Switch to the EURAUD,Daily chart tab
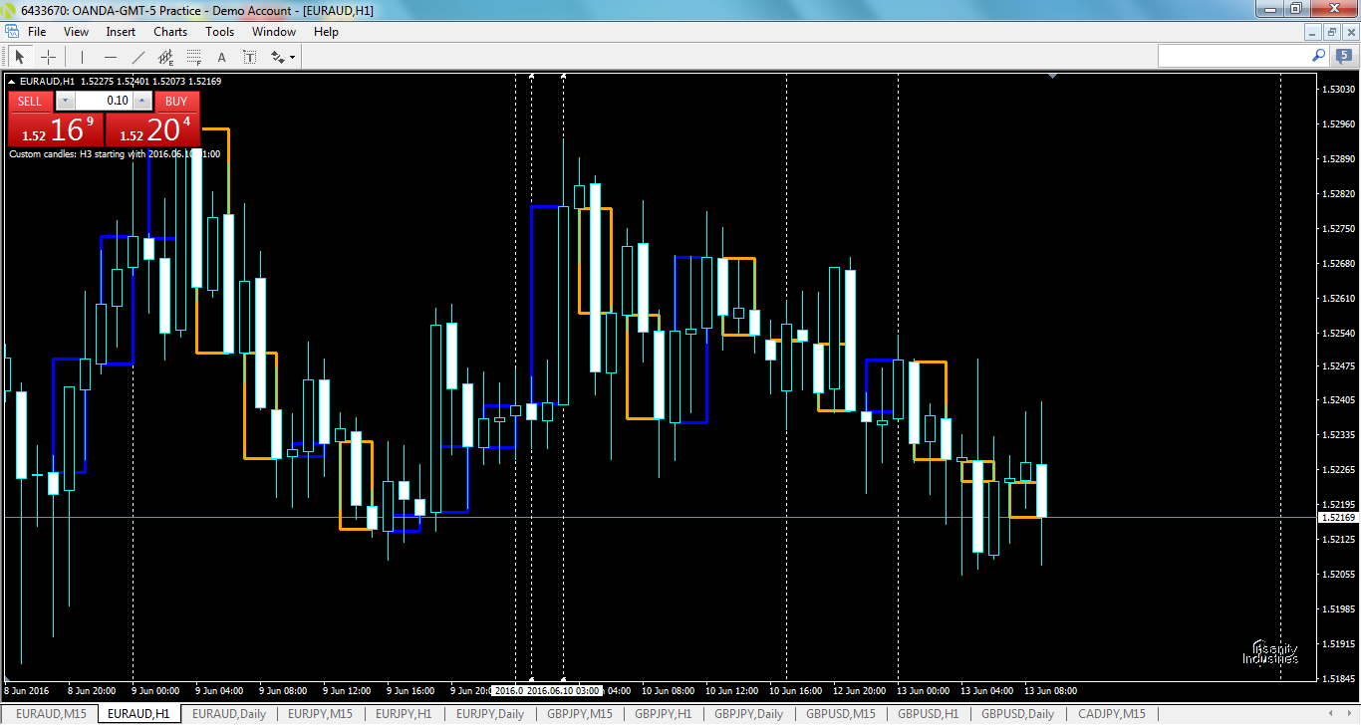 (228, 714)
